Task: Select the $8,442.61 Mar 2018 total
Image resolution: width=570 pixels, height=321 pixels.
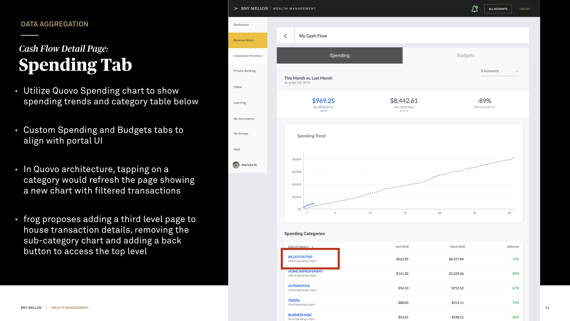Action: tap(404, 101)
